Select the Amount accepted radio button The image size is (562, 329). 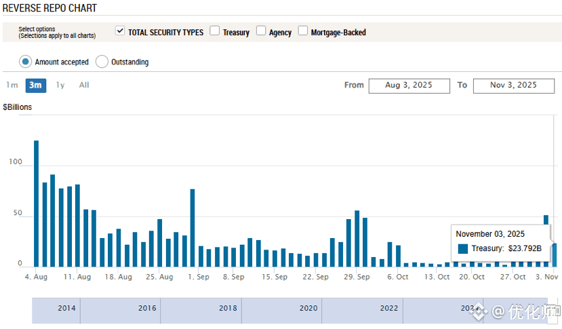click(26, 62)
